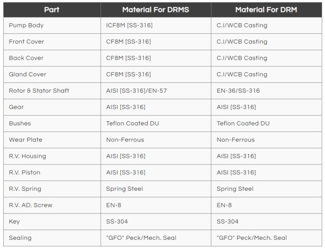Select the "Pump Body" part cell
The height and width of the screenshot is (250, 325).
26,25
